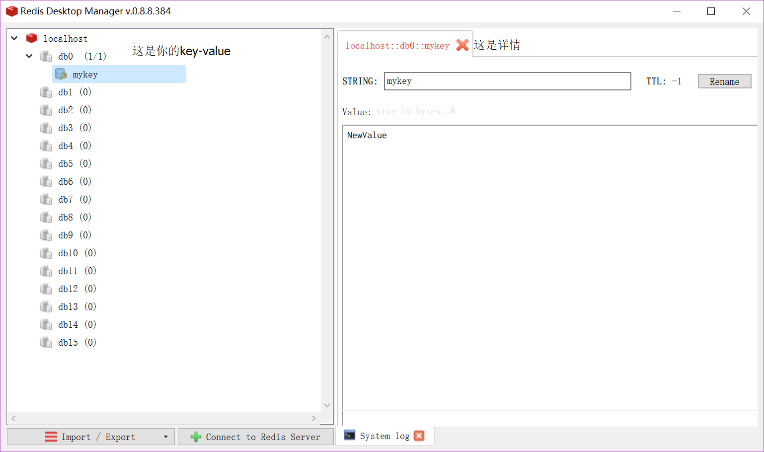Select the db5 (0) database row
The image size is (764, 452).
point(75,163)
